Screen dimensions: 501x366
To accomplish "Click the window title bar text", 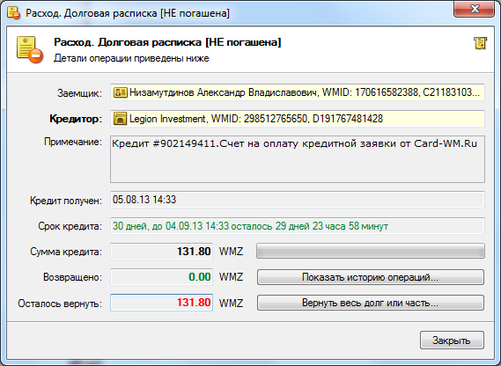I will pyautogui.click(x=128, y=13).
